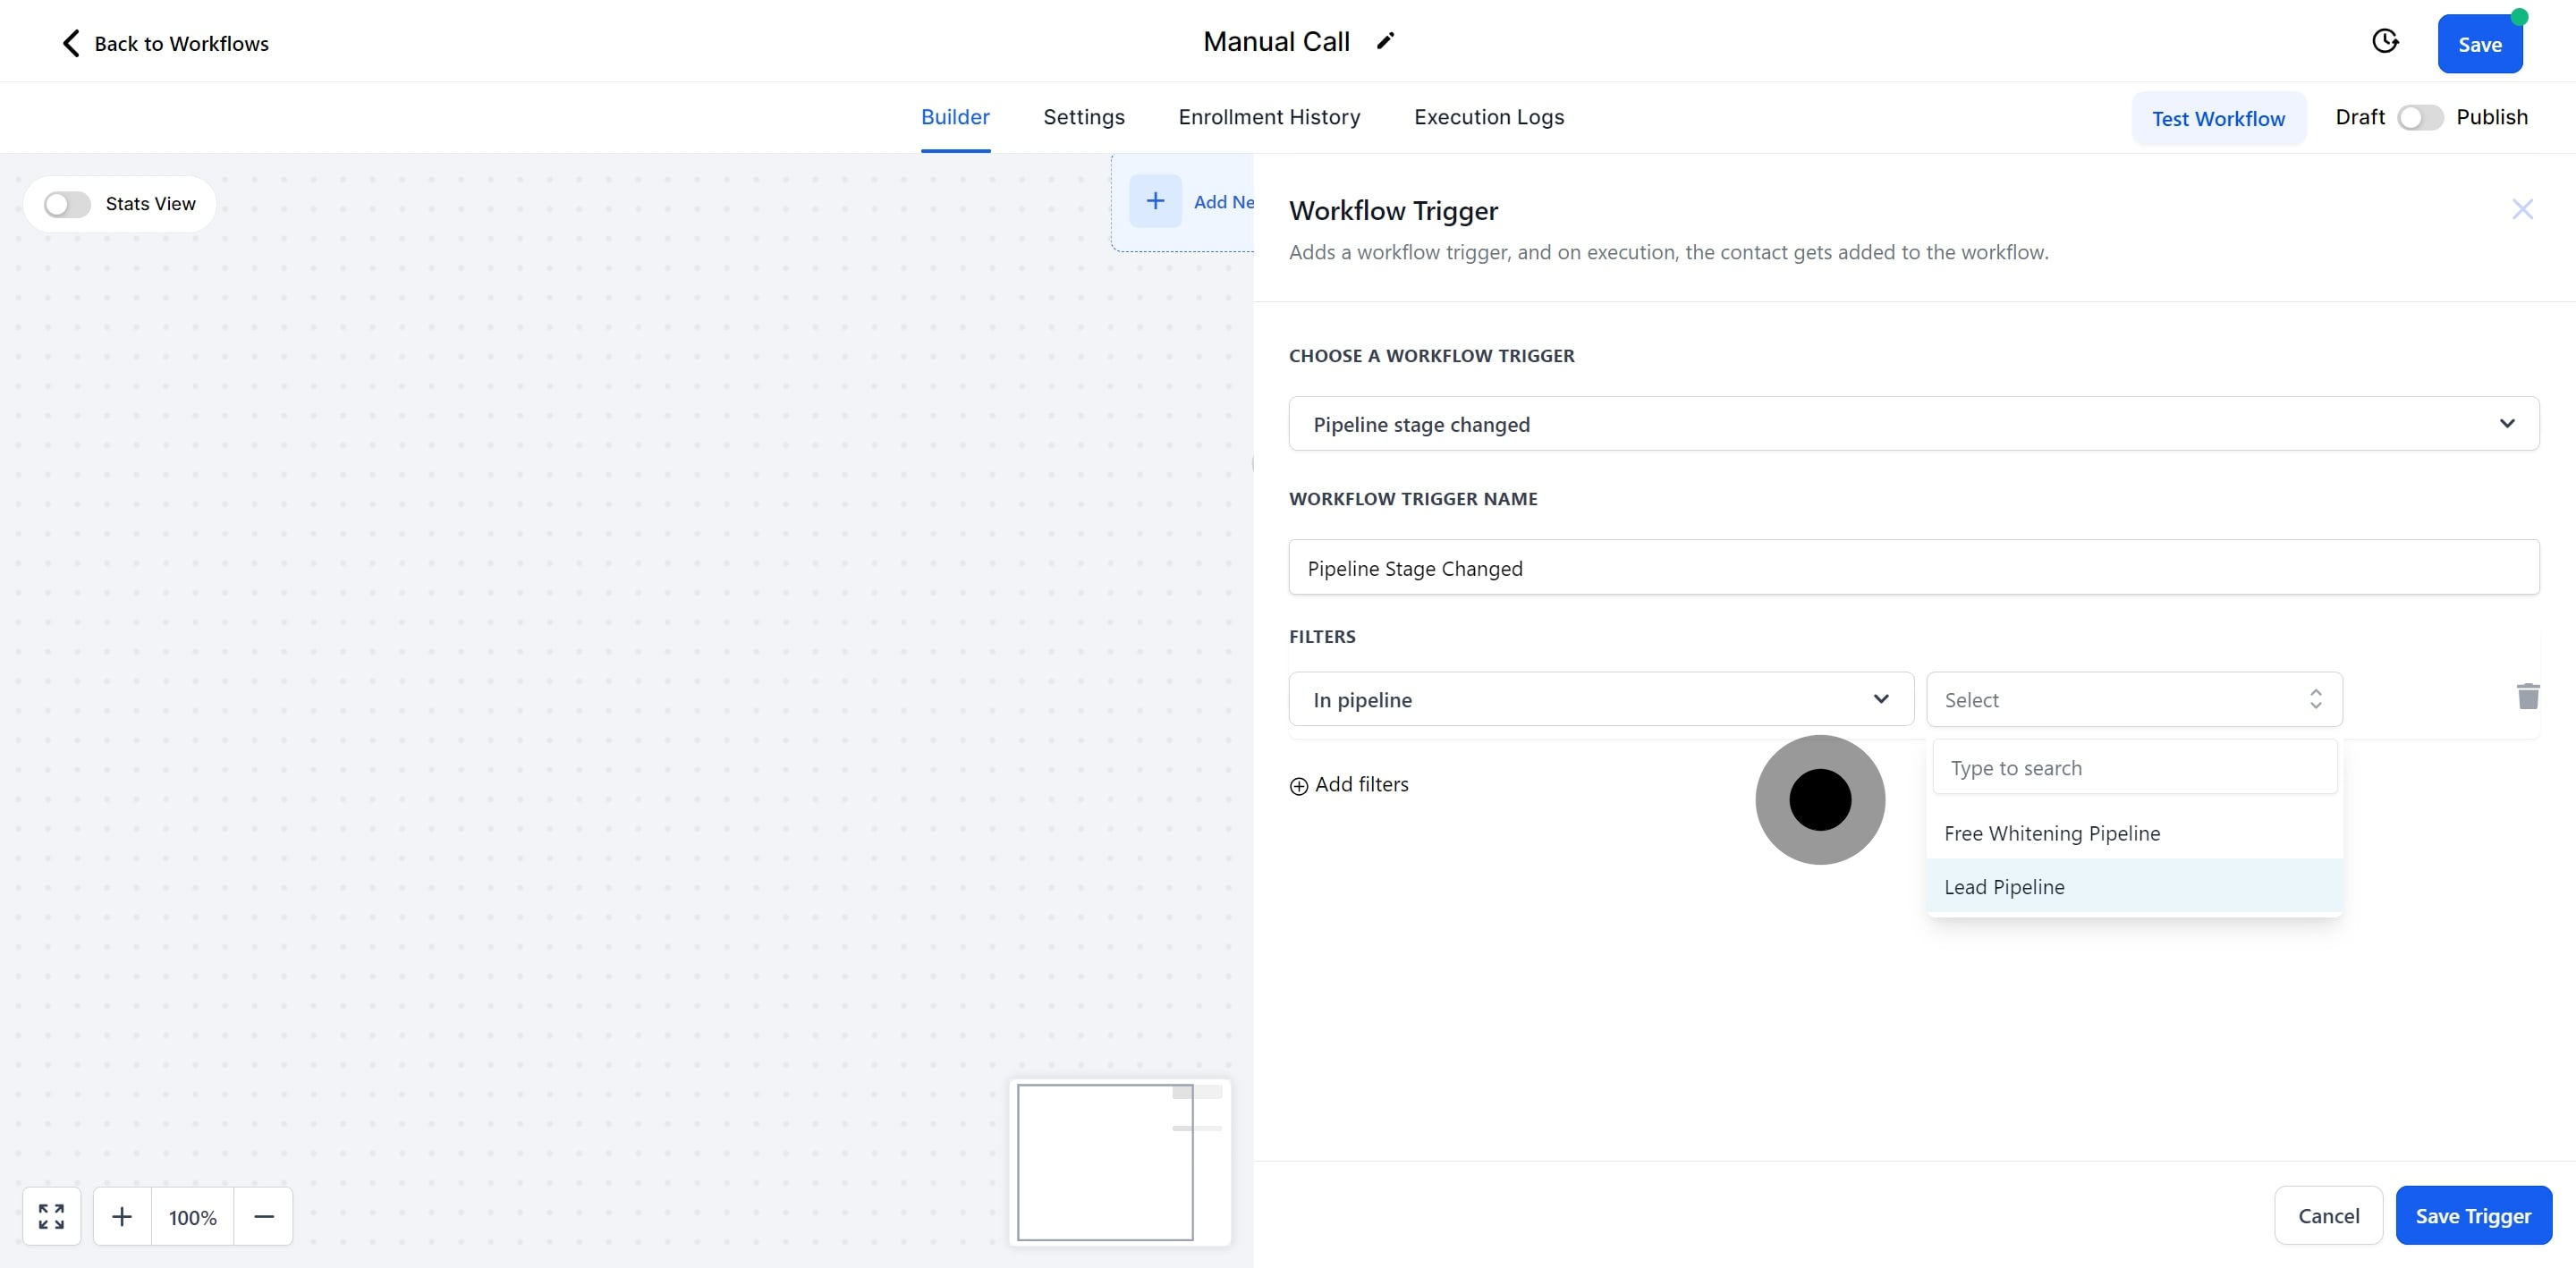Open the In pipeline filter dropdown
2576x1268 pixels.
pyautogui.click(x=1600, y=699)
